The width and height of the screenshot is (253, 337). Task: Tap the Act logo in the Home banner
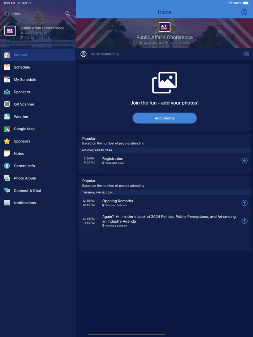(164, 27)
